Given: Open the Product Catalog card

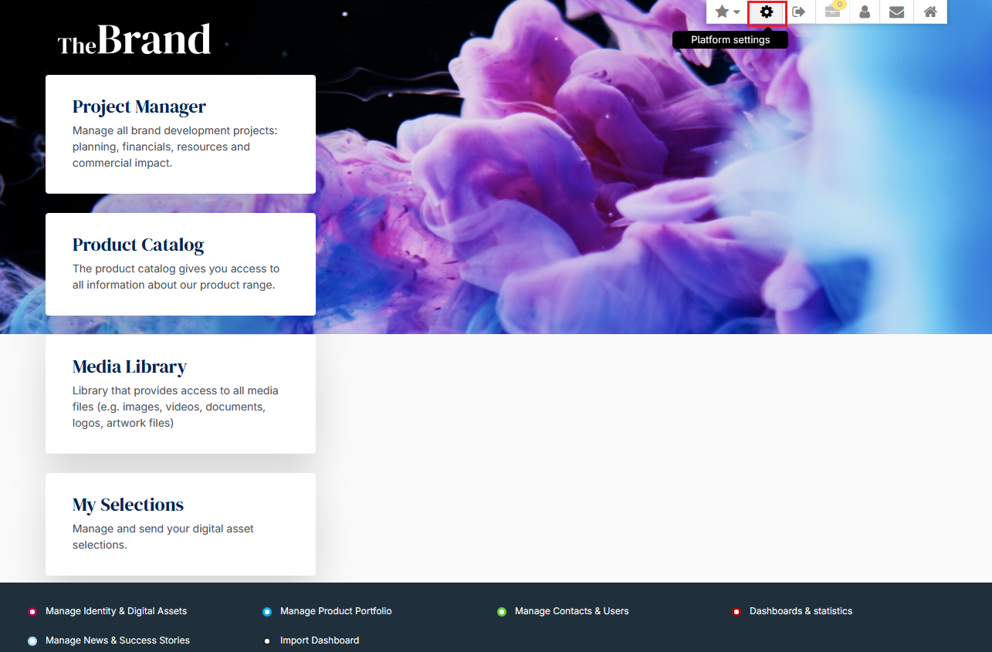Looking at the screenshot, I should (x=181, y=264).
